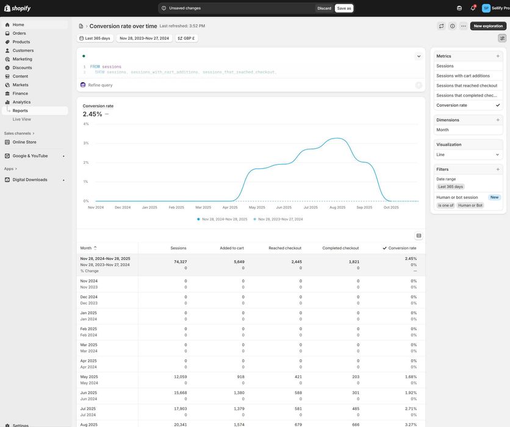This screenshot has width=510, height=427.
Task: Enable the Sessions with cart additions metric
Action: pyautogui.click(x=469, y=76)
